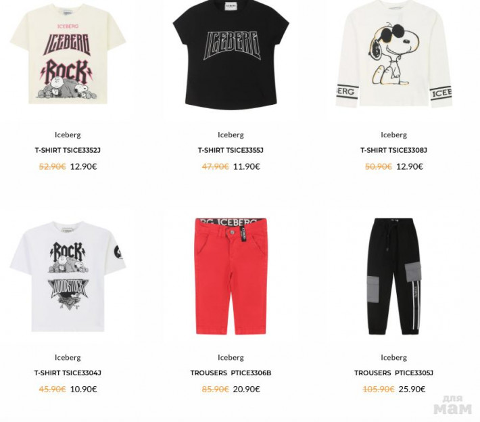Click the Iceberg brand above PTICE3306B

[x=231, y=357]
